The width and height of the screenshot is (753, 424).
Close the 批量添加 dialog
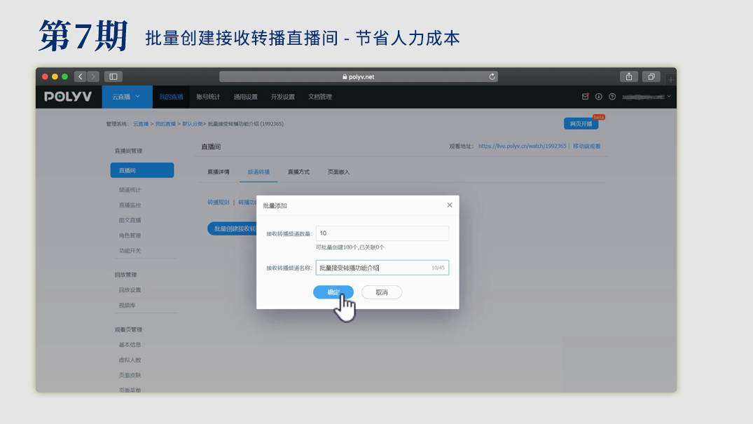449,205
